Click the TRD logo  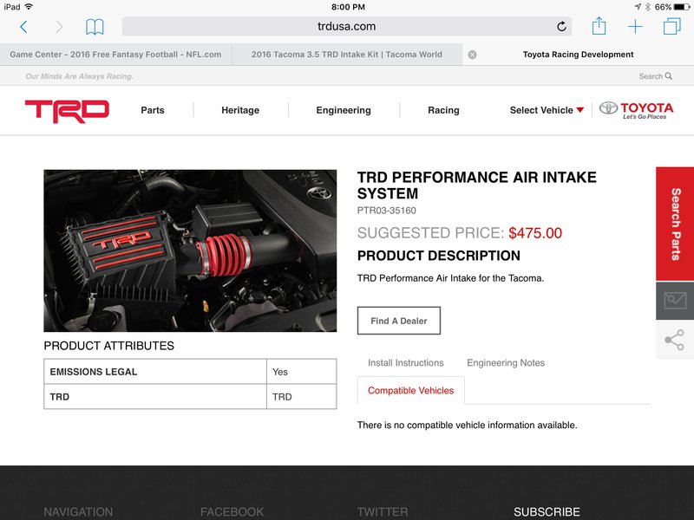pyautogui.click(x=67, y=111)
